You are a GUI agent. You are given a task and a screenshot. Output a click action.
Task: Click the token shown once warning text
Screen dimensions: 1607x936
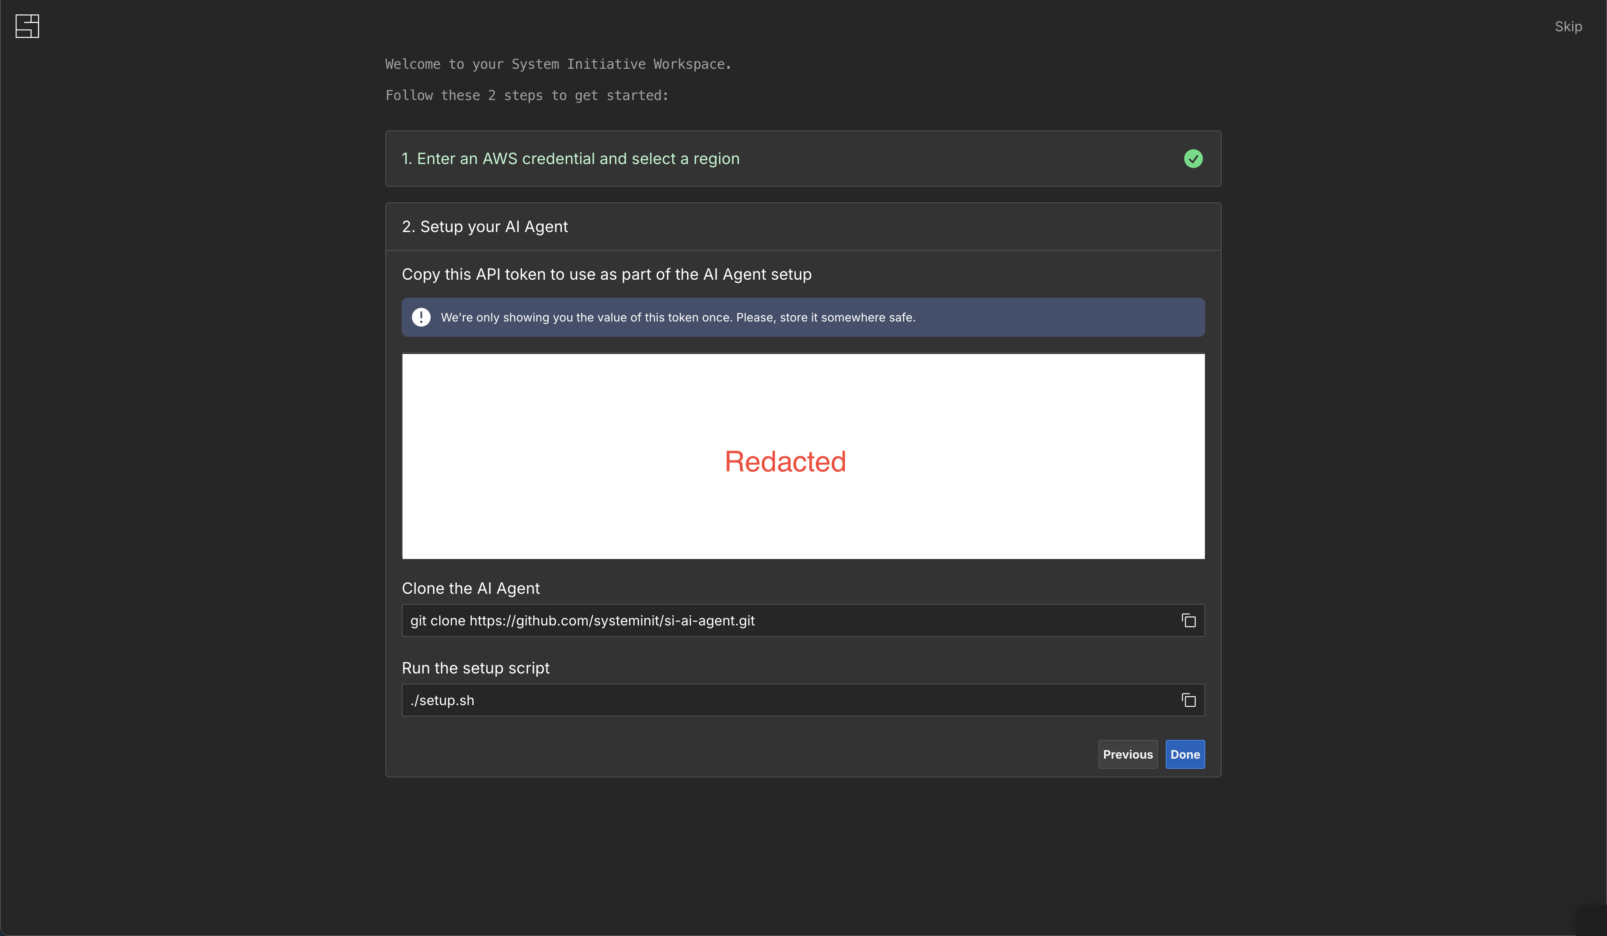pyautogui.click(x=678, y=318)
